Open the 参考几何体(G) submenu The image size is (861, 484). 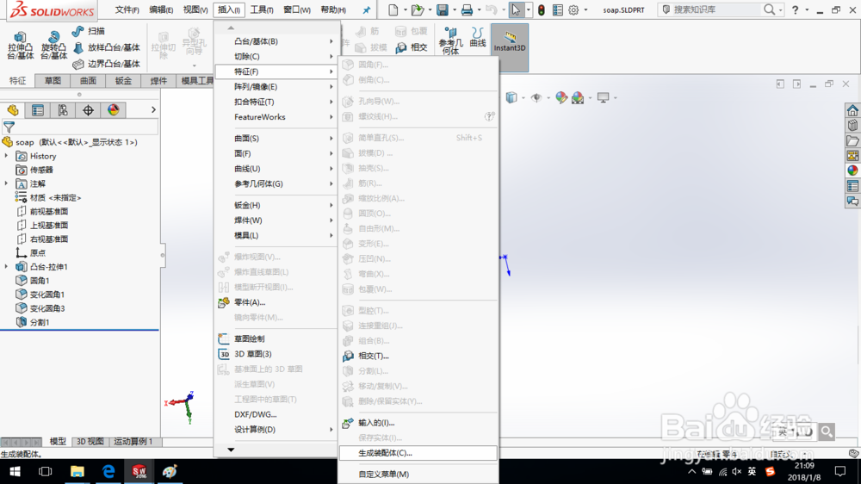276,183
